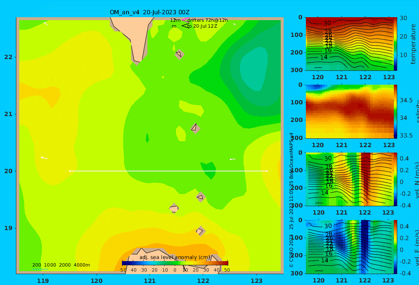Click the '21' latitude tick on the main map

pos(8,114)
